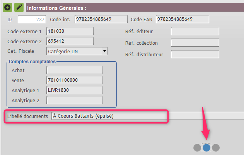Select the first gray page dot
The height and width of the screenshot is (155, 244).
pos(197,148)
